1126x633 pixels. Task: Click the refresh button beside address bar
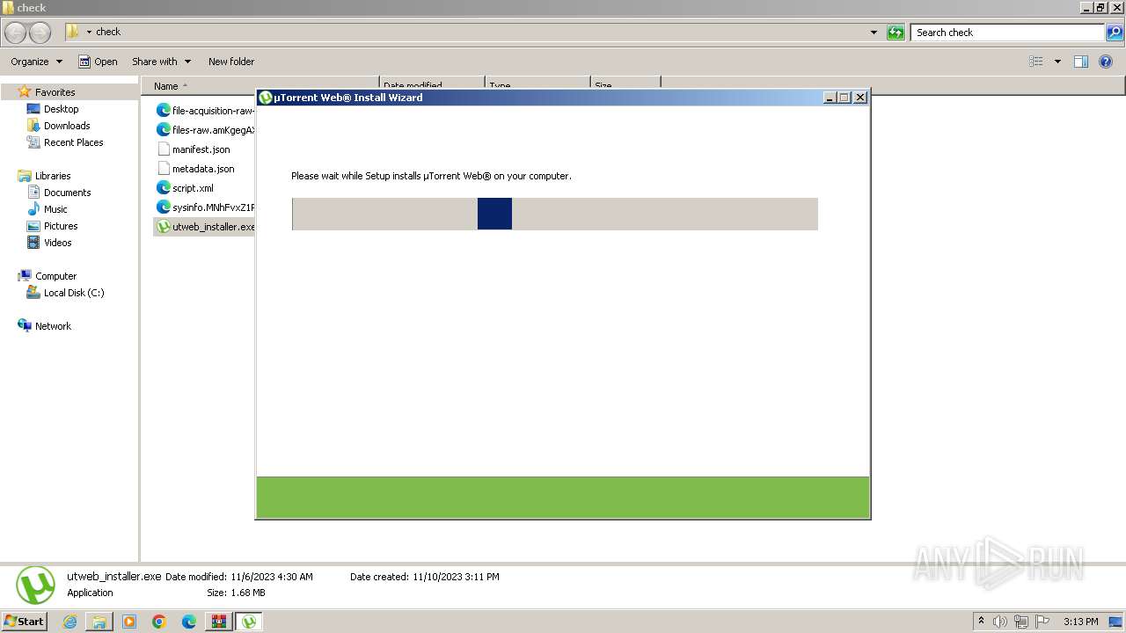[896, 33]
